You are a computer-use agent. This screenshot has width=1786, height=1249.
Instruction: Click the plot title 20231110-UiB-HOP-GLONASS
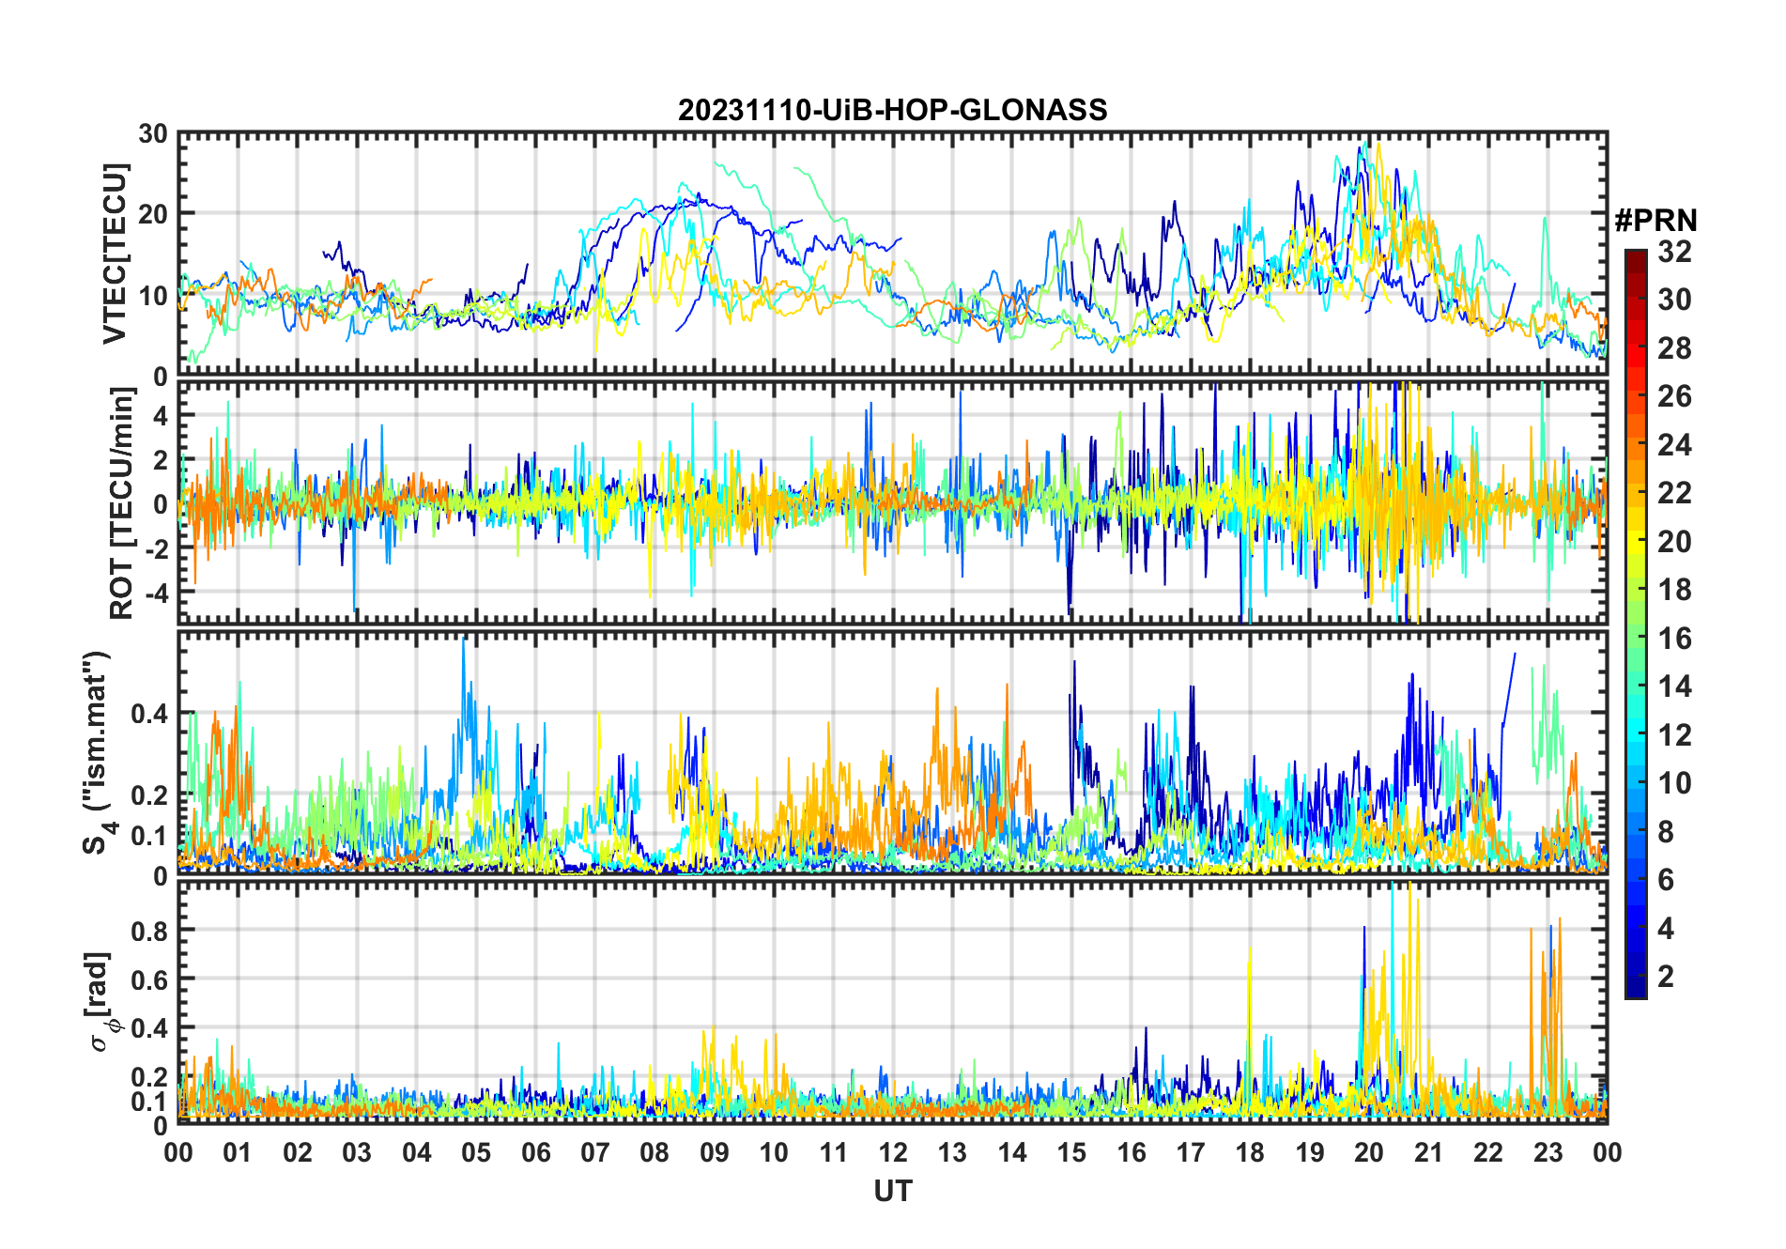click(x=892, y=111)
